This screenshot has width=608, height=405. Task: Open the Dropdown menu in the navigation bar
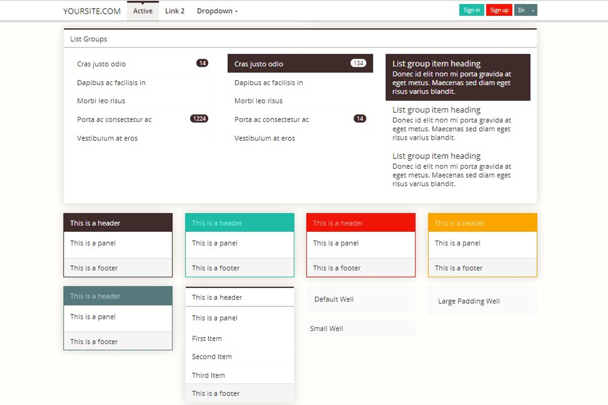tap(215, 11)
